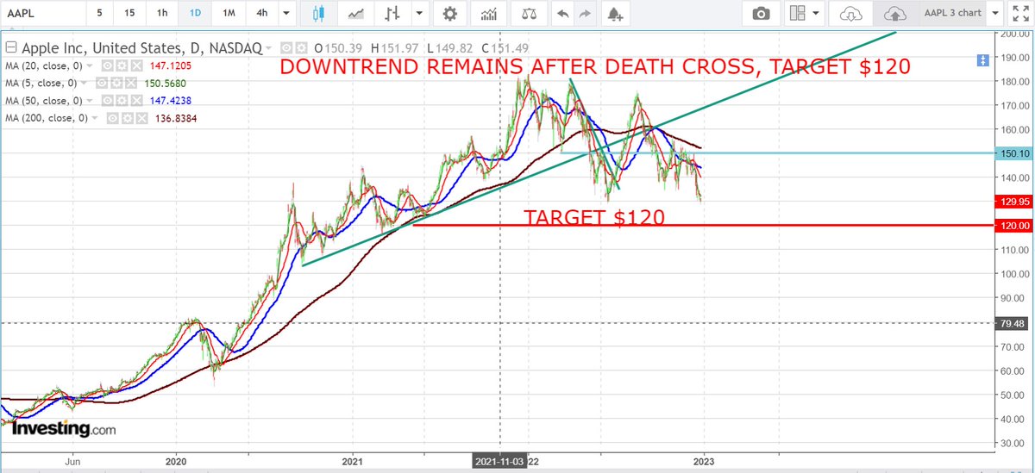Open the chart layout selector icon
Image resolution: width=1035 pixels, height=473 pixels.
(x=797, y=14)
